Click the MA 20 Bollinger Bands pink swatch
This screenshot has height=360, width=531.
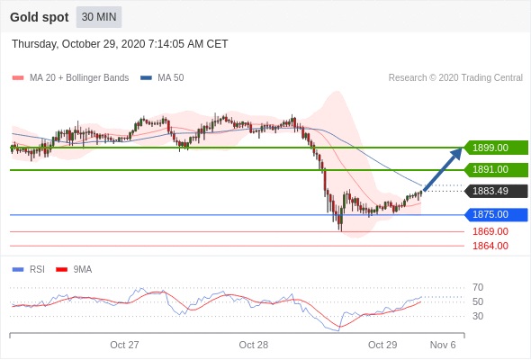tap(18, 78)
